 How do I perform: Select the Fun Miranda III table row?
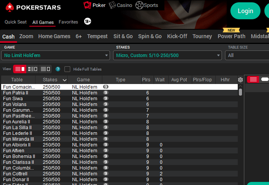click(x=119, y=139)
